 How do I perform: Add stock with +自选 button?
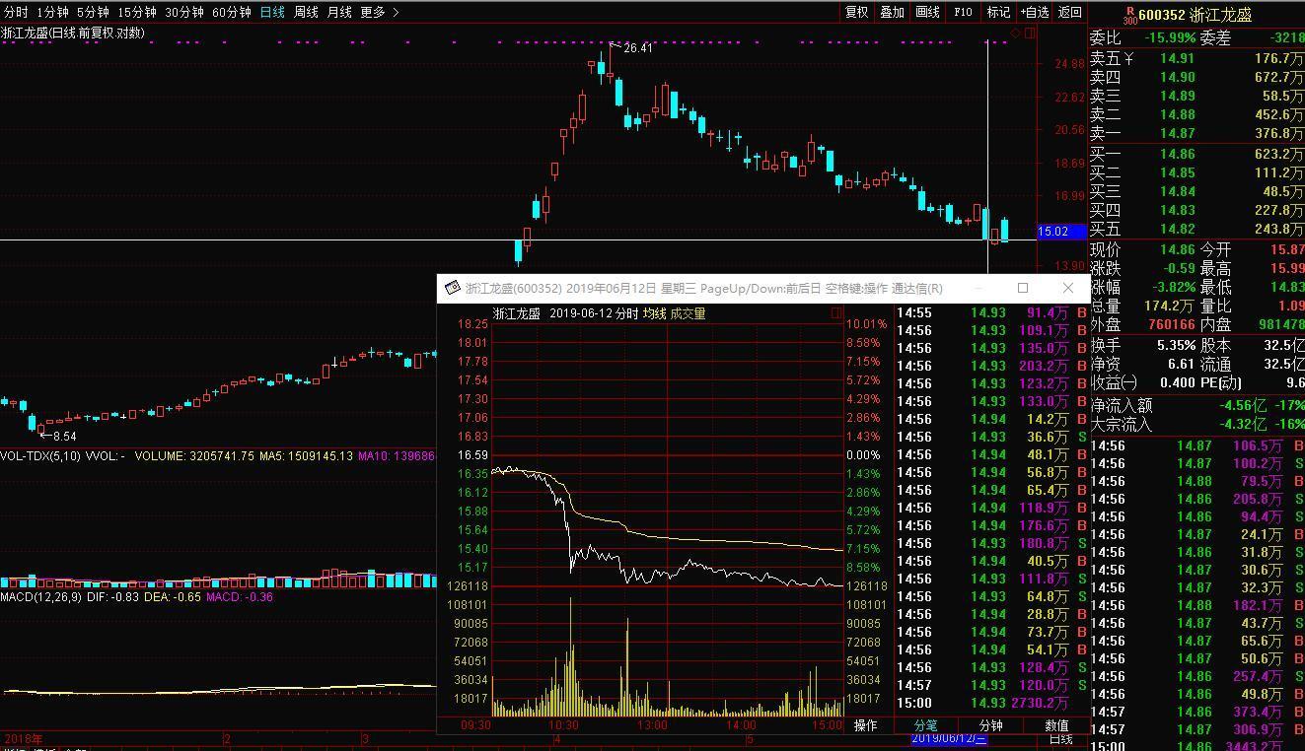[1034, 12]
